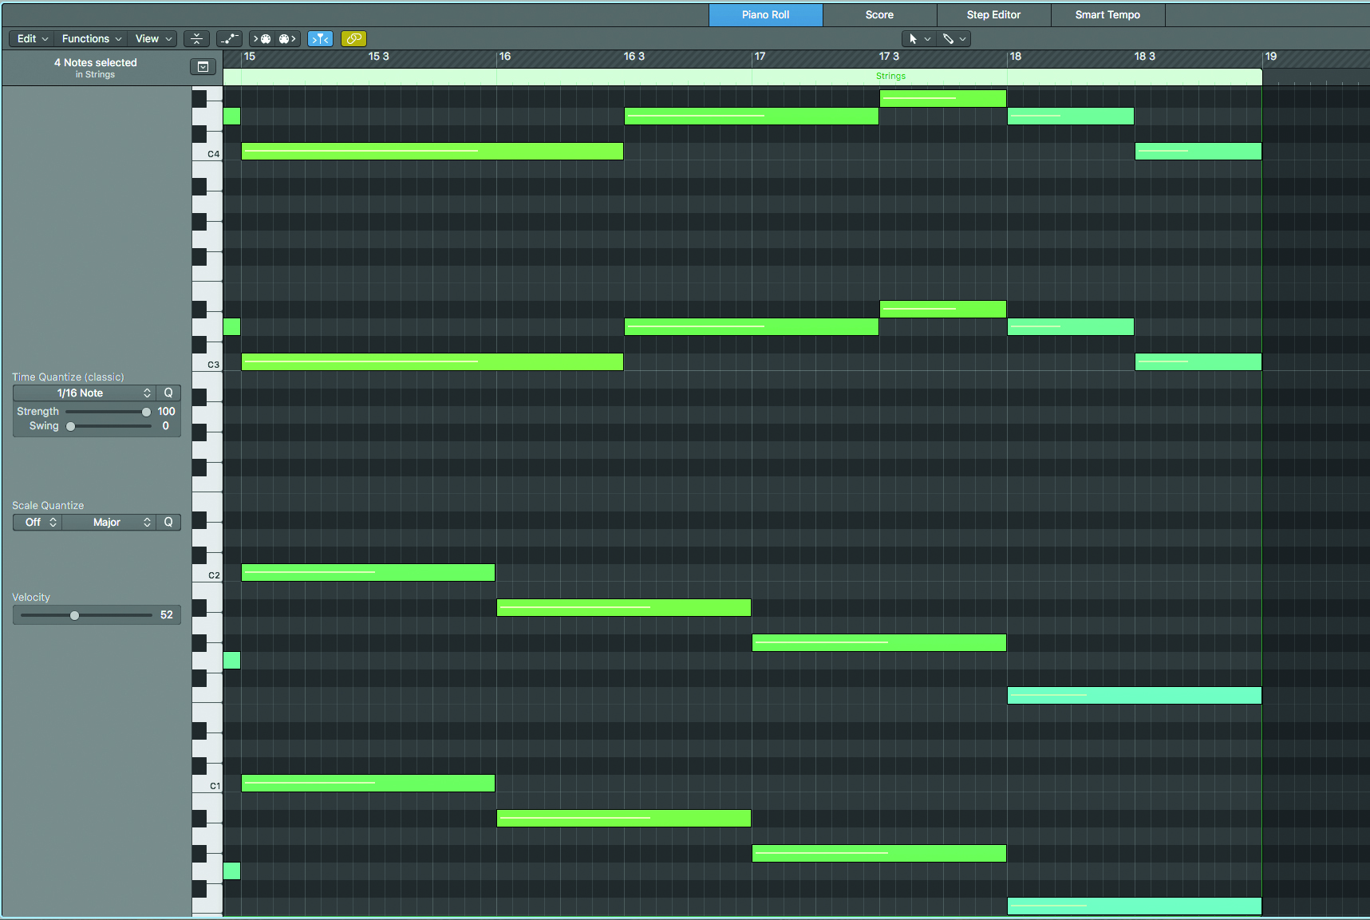Image resolution: width=1370 pixels, height=920 pixels.
Task: Adjust the Swing slider handle
Action: (70, 426)
